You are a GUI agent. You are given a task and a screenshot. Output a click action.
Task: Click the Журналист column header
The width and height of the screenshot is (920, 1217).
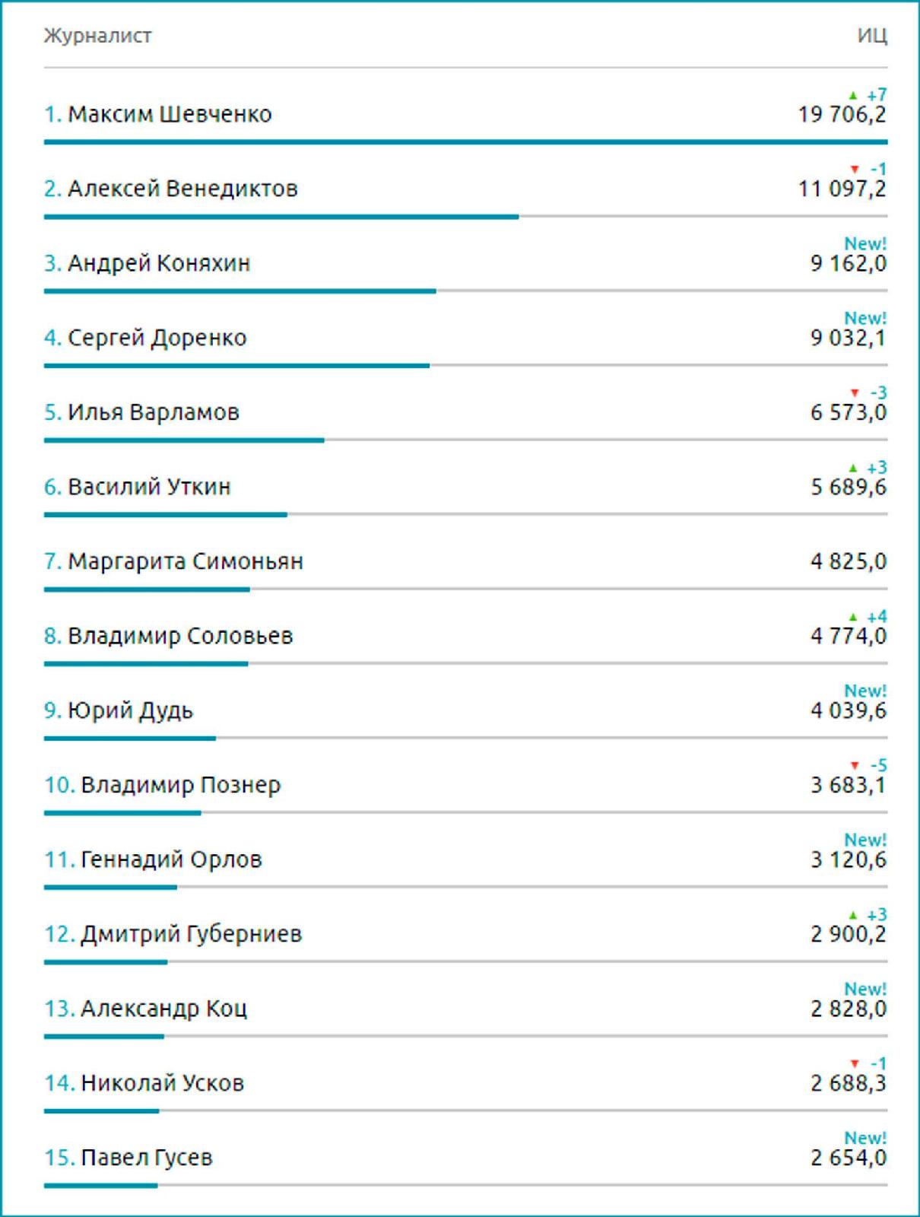point(97,36)
